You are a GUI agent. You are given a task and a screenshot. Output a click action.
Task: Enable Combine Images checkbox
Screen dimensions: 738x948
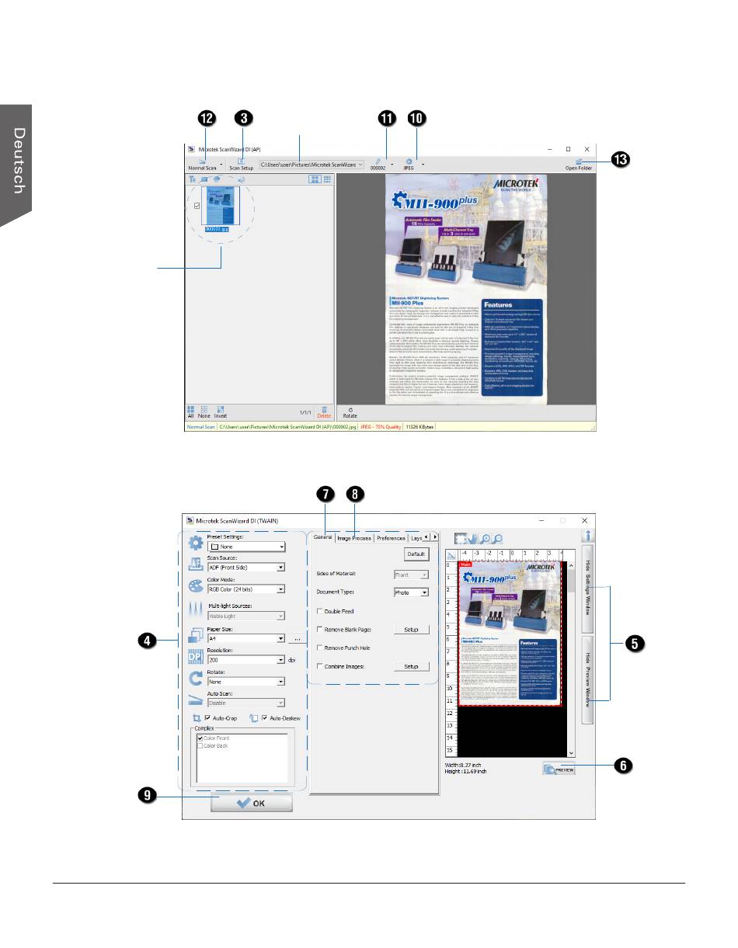pyautogui.click(x=320, y=666)
